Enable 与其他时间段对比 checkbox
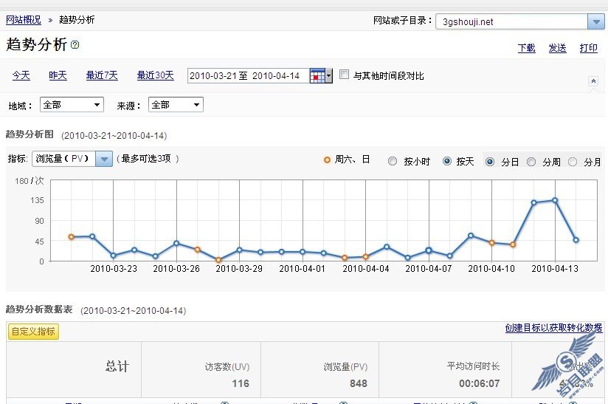The image size is (608, 404). 344,75
